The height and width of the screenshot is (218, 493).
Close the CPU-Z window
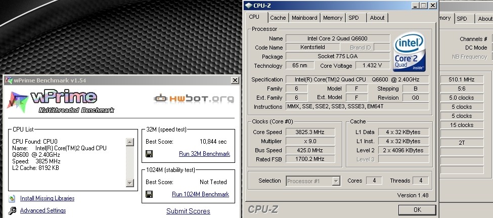433,6
